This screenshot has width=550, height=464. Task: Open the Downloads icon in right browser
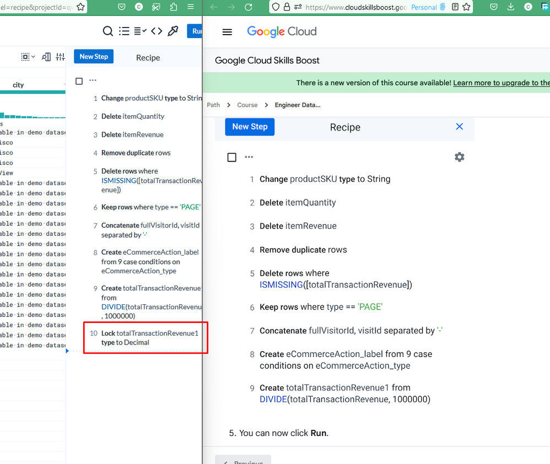tap(511, 7)
